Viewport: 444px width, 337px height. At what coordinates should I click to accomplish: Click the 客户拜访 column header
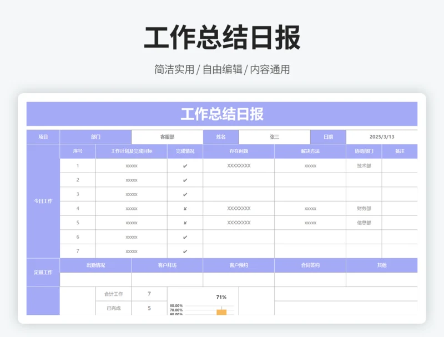point(167,265)
